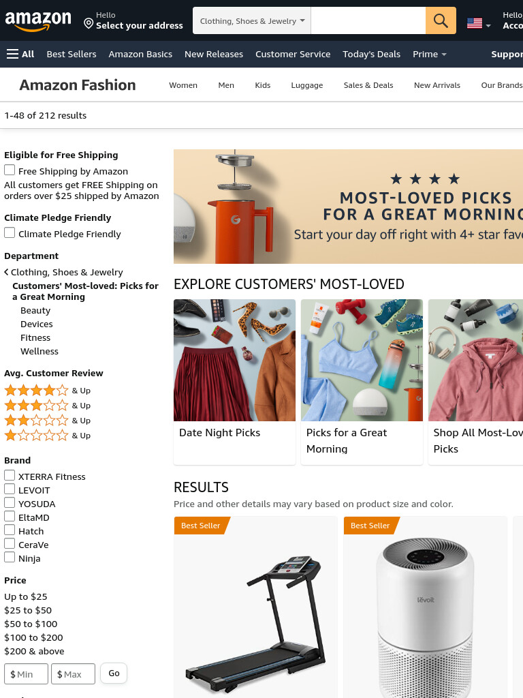Open the All hamburger menu

[x=20, y=55]
